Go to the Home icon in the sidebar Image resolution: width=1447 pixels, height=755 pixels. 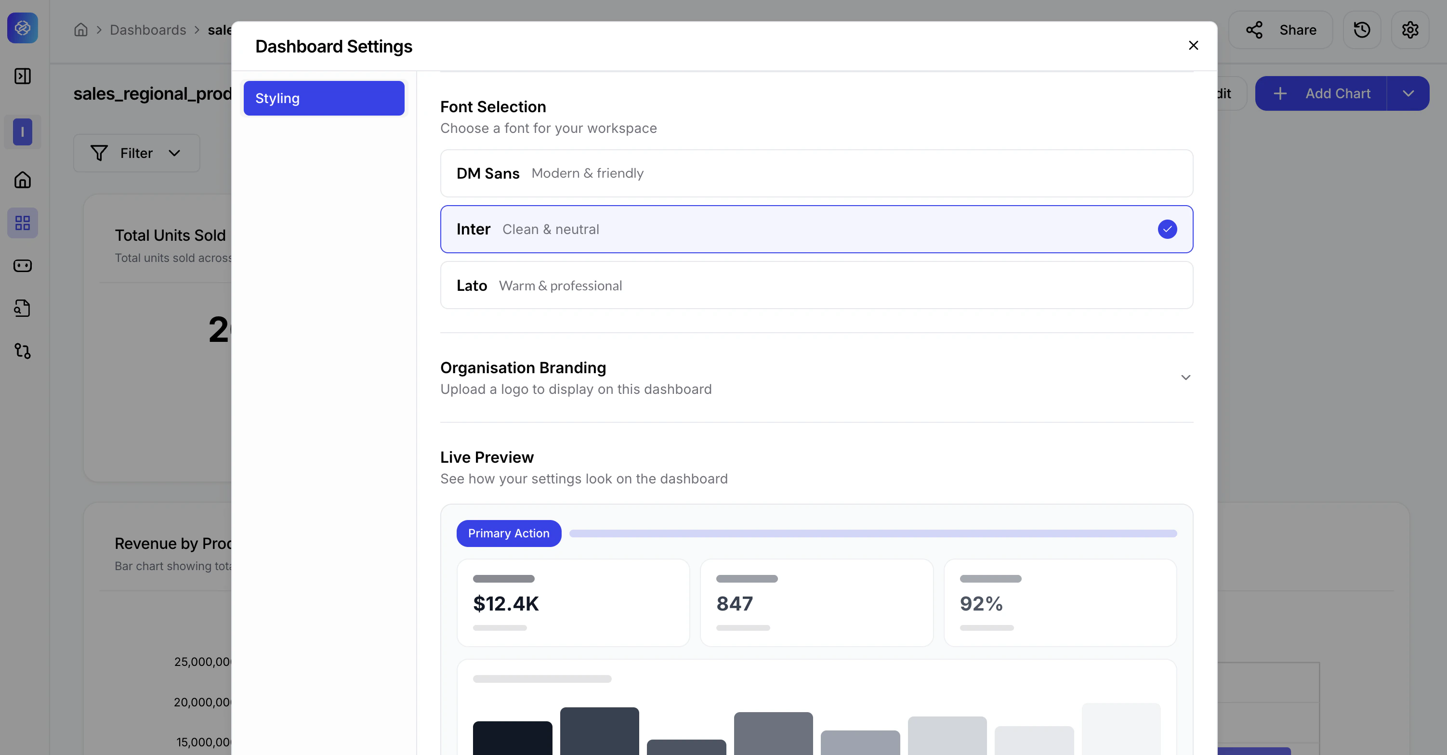pyautogui.click(x=23, y=180)
